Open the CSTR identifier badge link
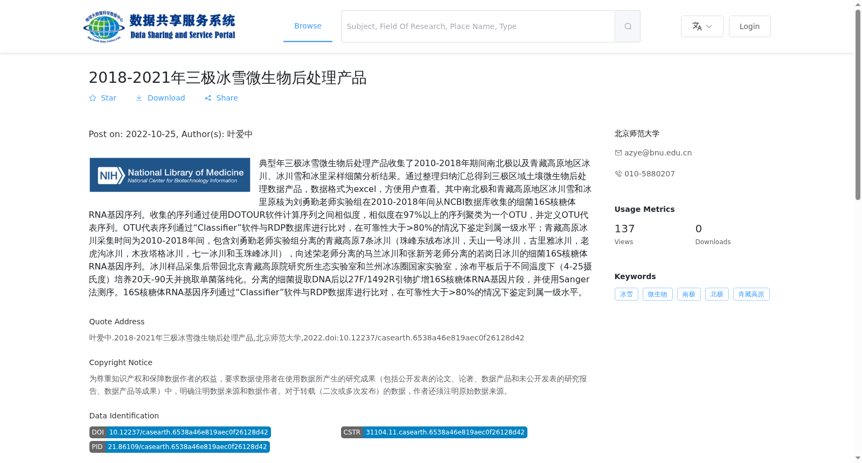The image size is (862, 463). 434,432
